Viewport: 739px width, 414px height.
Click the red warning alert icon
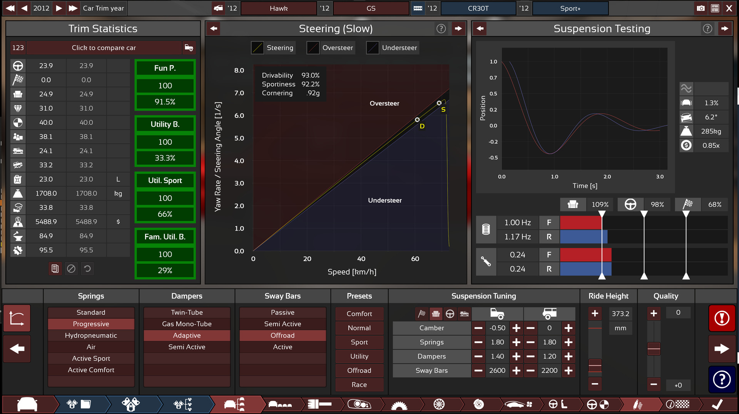pos(722,318)
